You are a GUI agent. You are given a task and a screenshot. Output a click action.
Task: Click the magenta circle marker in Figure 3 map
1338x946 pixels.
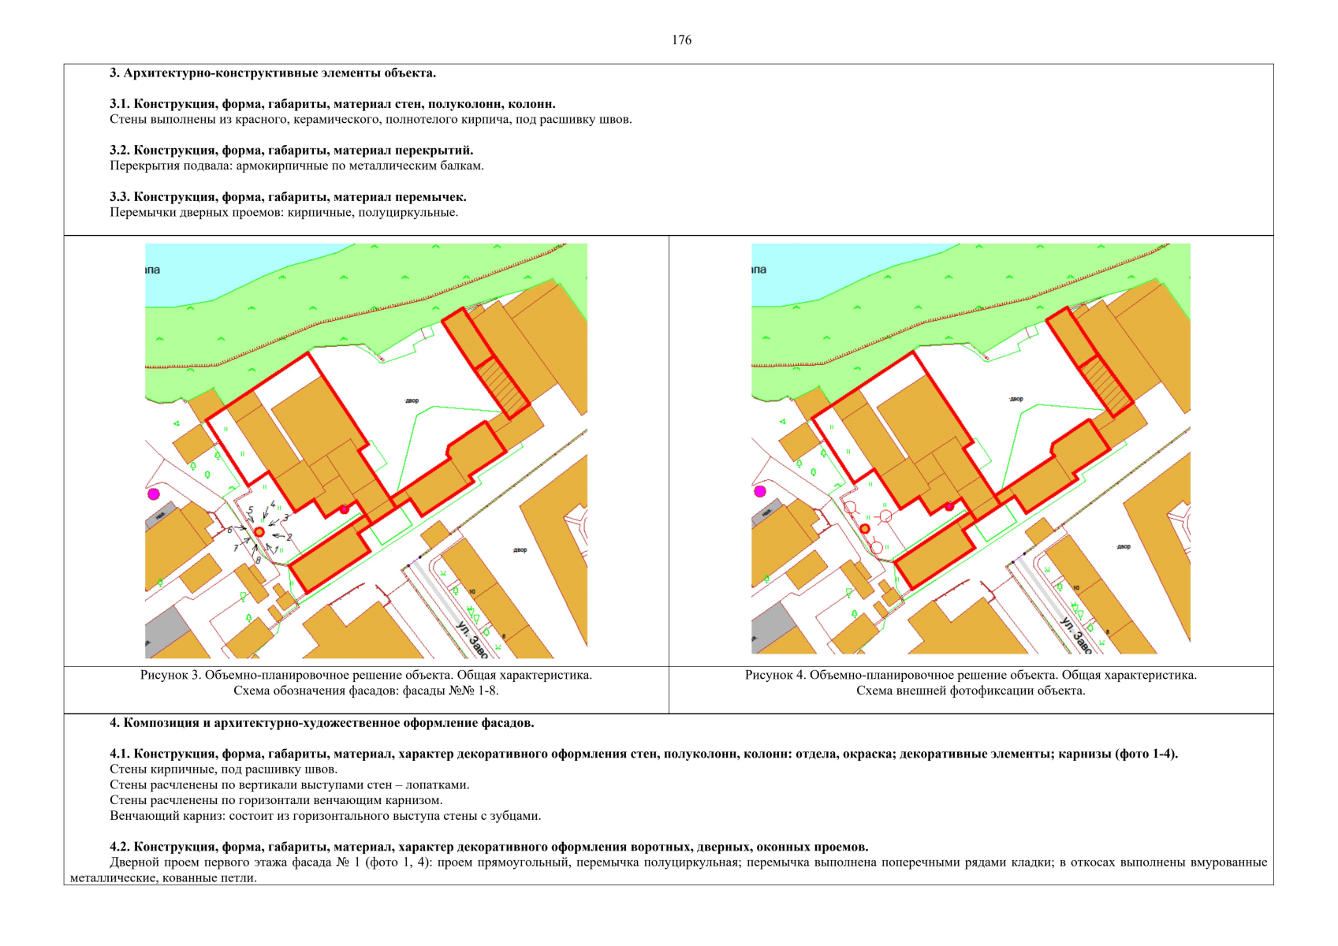[154, 493]
